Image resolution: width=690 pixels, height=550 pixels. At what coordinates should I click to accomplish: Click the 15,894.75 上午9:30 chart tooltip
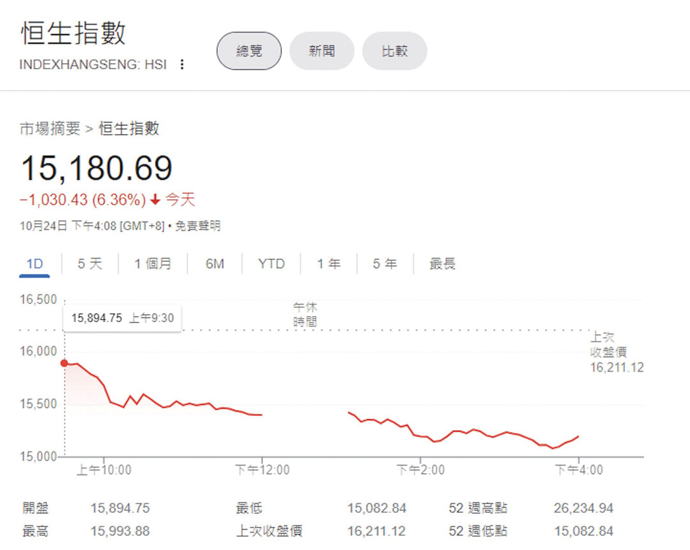pyautogui.click(x=122, y=317)
